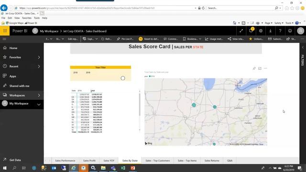The image size is (306, 172).
Task: Click My Workspace breadcrumb link
Action: pyautogui.click(x=49, y=31)
